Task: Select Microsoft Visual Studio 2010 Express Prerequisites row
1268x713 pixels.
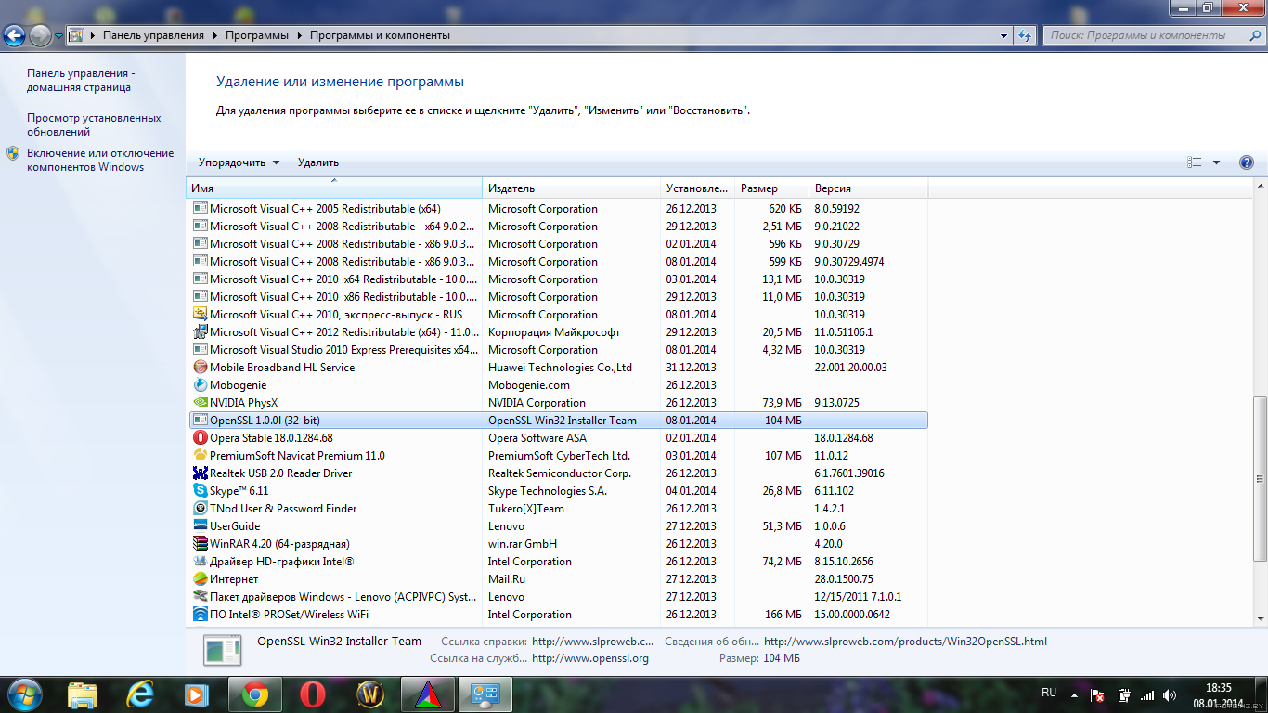Action: pyautogui.click(x=558, y=349)
